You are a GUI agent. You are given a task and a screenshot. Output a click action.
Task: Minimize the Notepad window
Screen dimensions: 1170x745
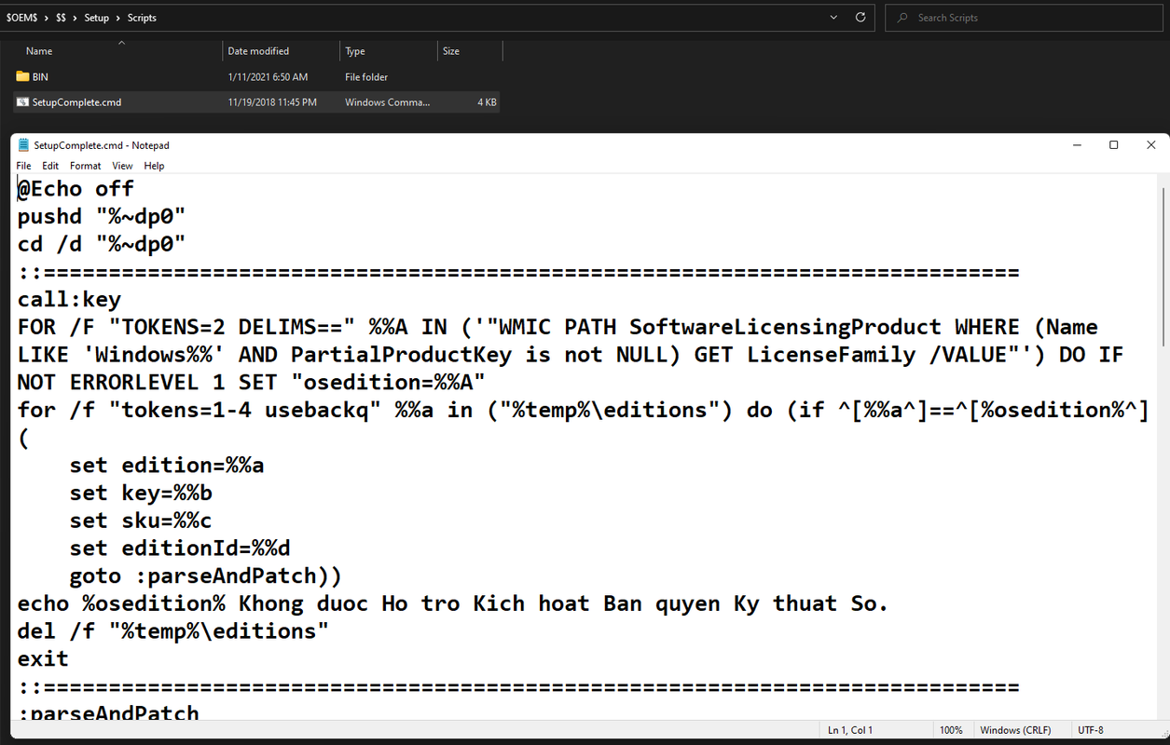[x=1077, y=145]
